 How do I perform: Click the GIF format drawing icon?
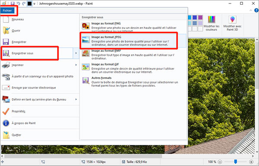click(x=86, y=67)
